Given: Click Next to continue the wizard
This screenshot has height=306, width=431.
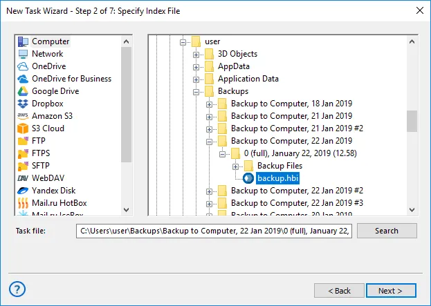Looking at the screenshot, I should [x=392, y=290].
